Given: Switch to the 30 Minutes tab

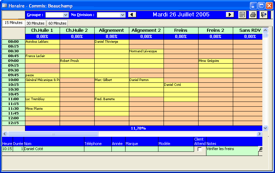Looking at the screenshot, I should 35,23.
